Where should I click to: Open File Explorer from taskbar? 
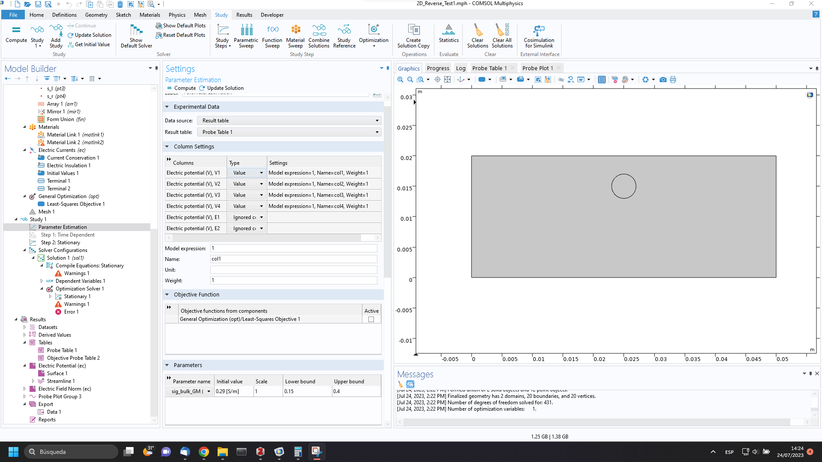tap(222, 452)
